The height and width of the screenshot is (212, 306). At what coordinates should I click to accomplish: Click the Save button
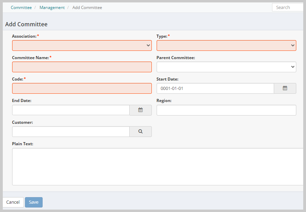34,202
